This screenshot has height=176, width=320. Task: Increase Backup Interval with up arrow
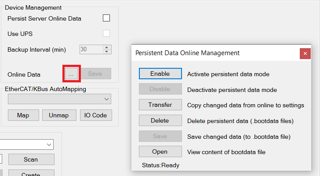point(107,47)
